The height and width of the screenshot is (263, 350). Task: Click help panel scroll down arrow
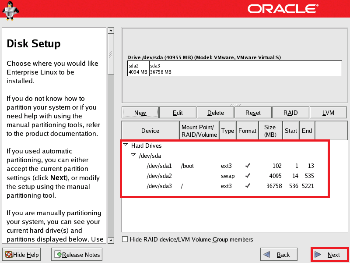[x=111, y=240]
